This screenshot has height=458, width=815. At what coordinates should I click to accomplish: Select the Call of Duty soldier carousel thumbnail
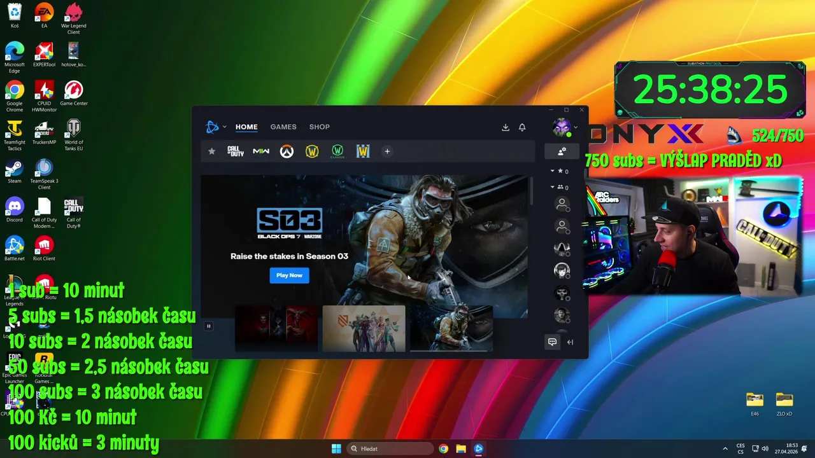(451, 328)
